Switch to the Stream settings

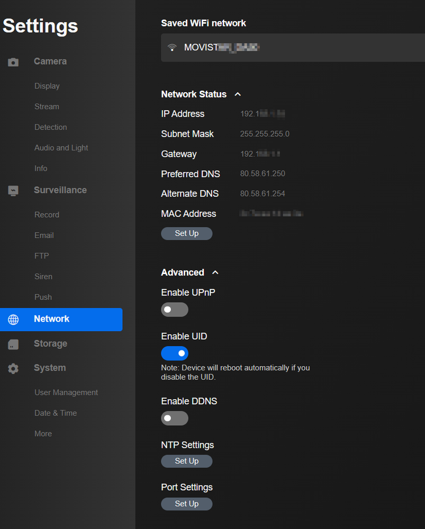47,106
